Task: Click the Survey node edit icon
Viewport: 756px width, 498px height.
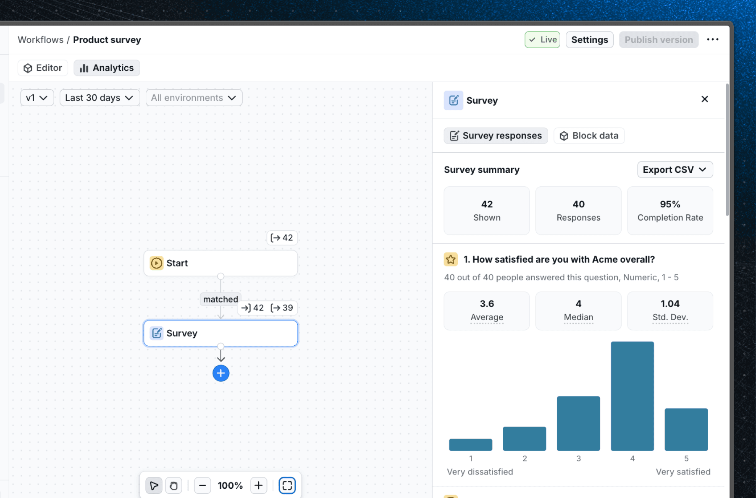Action: click(157, 333)
